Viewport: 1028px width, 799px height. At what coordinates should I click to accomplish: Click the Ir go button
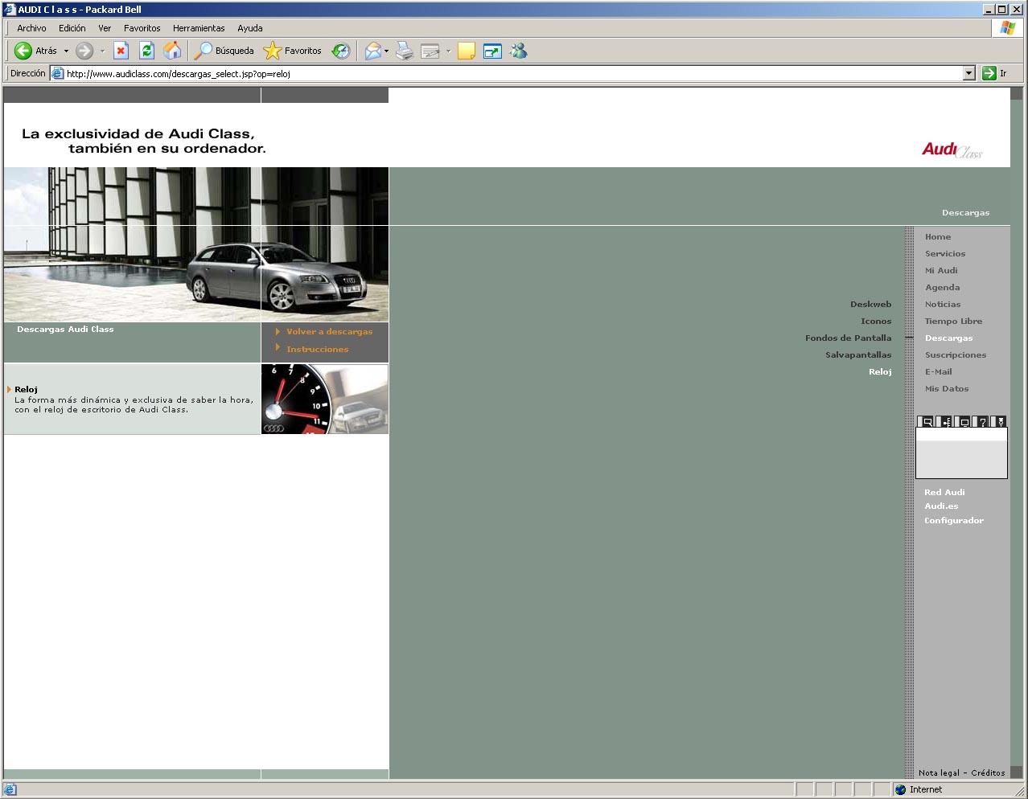point(994,73)
